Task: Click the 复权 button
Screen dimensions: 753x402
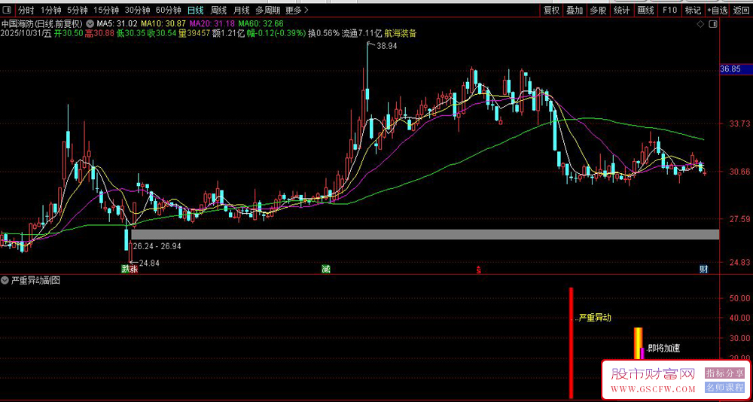Action: [x=551, y=10]
